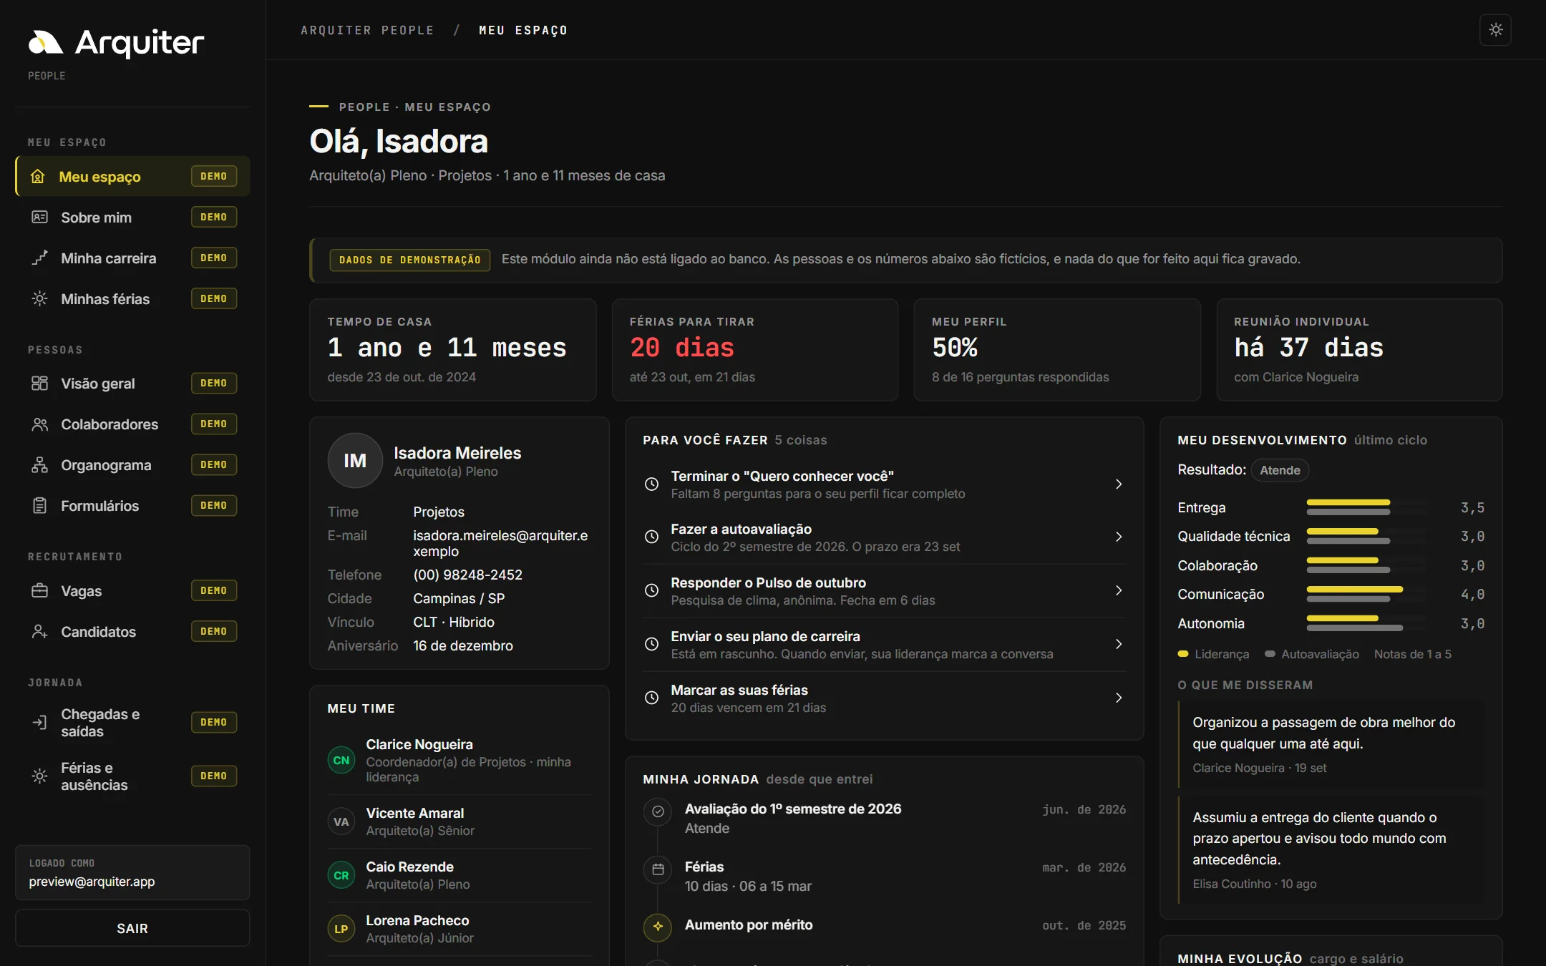Click the IM avatar of Isadora Meireles

click(355, 461)
